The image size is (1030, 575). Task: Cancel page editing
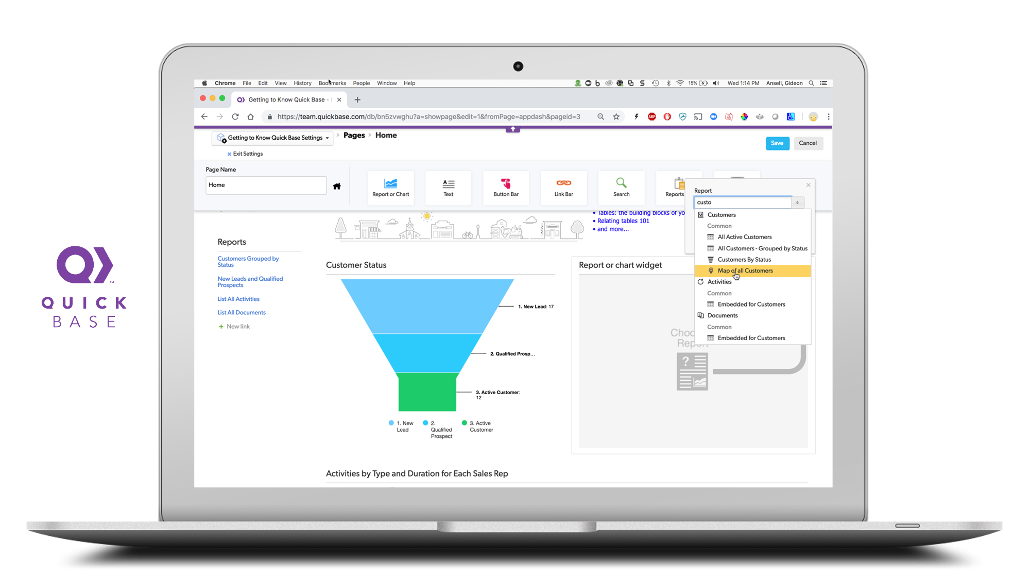click(x=808, y=143)
